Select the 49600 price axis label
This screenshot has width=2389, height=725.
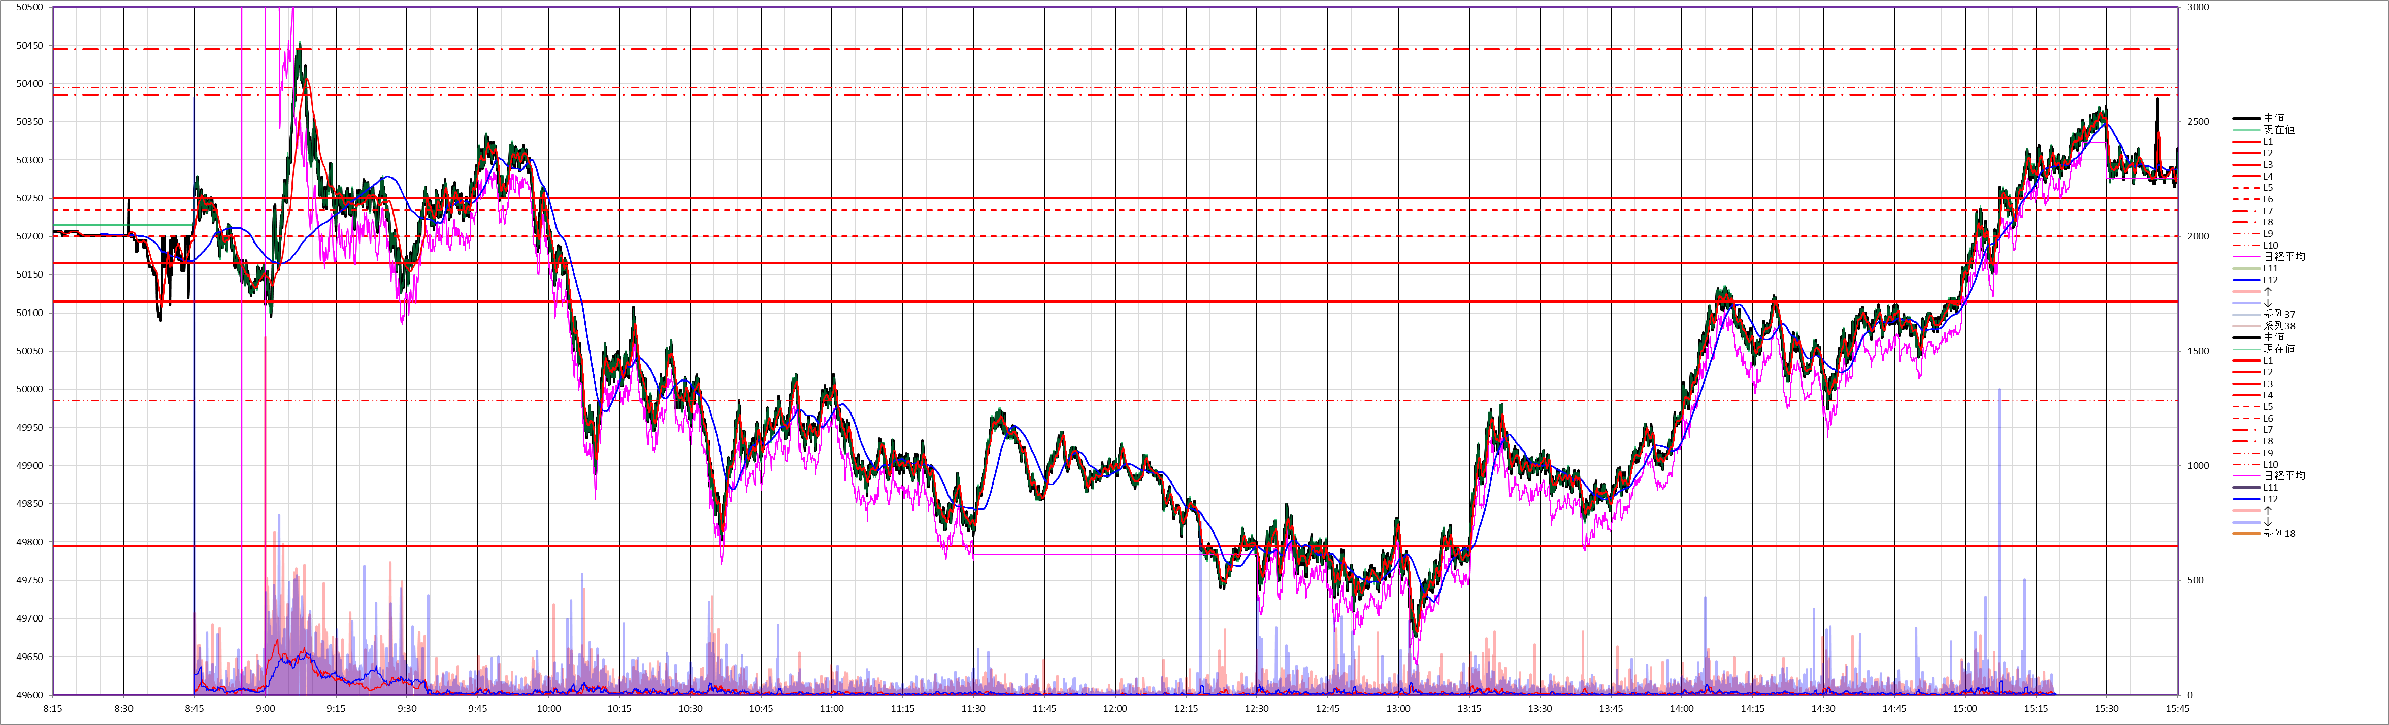click(29, 696)
